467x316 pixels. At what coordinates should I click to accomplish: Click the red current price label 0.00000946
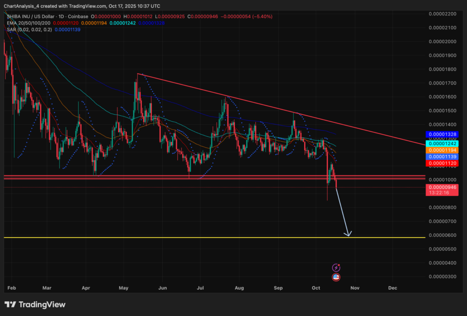pyautogui.click(x=442, y=187)
